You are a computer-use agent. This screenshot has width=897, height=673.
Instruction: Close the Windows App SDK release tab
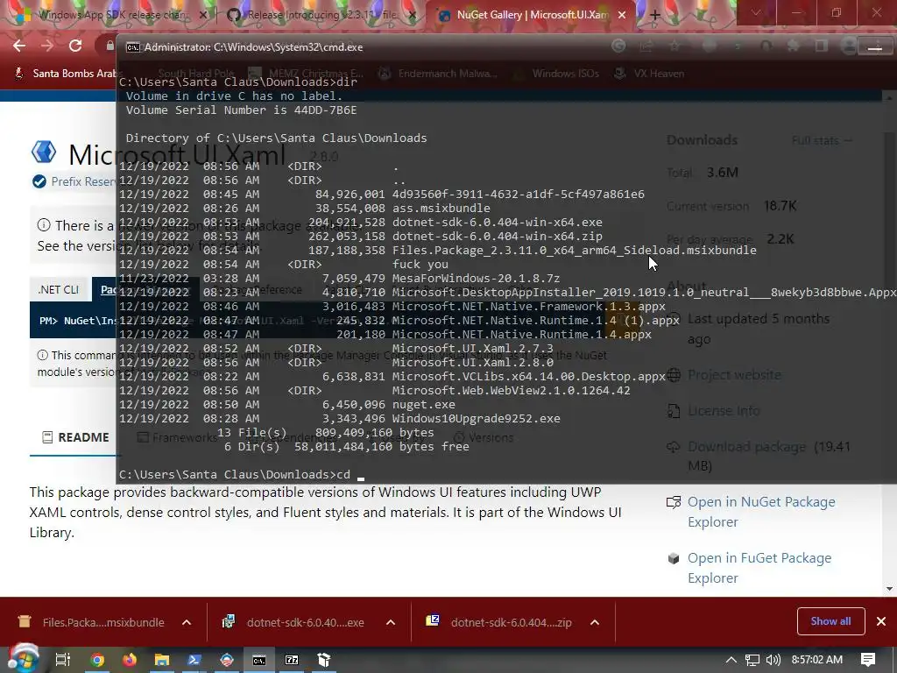(202, 15)
